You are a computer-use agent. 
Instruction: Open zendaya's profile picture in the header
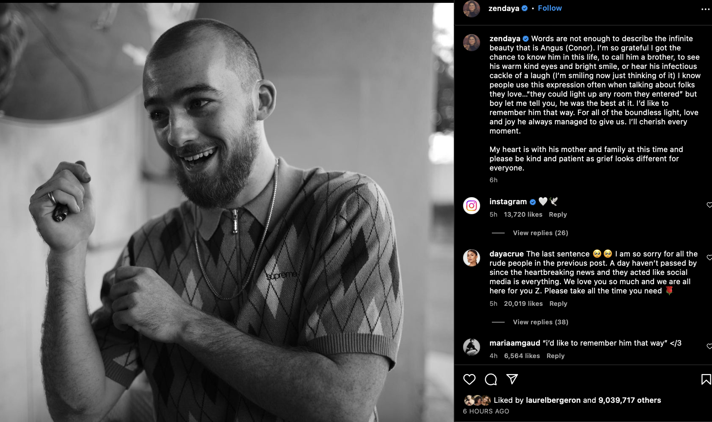click(472, 9)
